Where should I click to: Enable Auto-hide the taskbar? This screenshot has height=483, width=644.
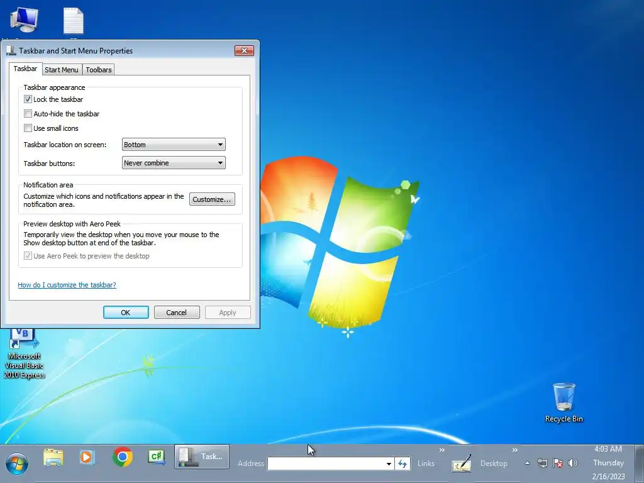point(28,113)
